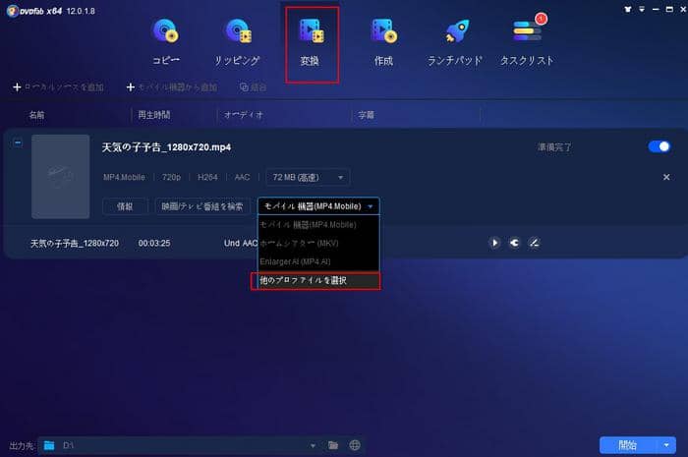Select the 変換 (Converter) module
The width and height of the screenshot is (688, 457).
[312, 44]
